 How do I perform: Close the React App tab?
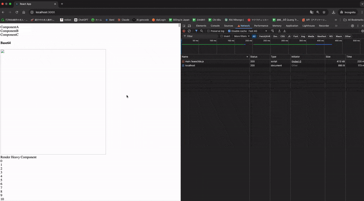pyautogui.click(x=55, y=4)
